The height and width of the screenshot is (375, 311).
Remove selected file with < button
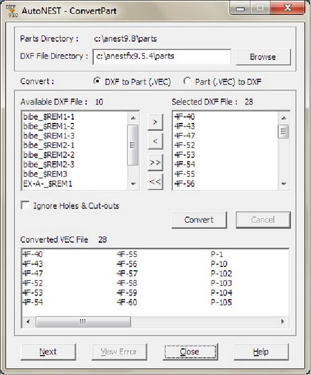[155, 142]
